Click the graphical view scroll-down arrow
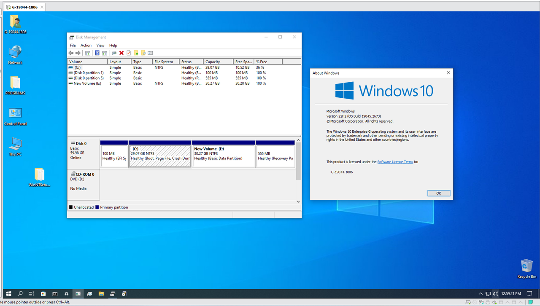This screenshot has width=540, height=306. [x=299, y=201]
